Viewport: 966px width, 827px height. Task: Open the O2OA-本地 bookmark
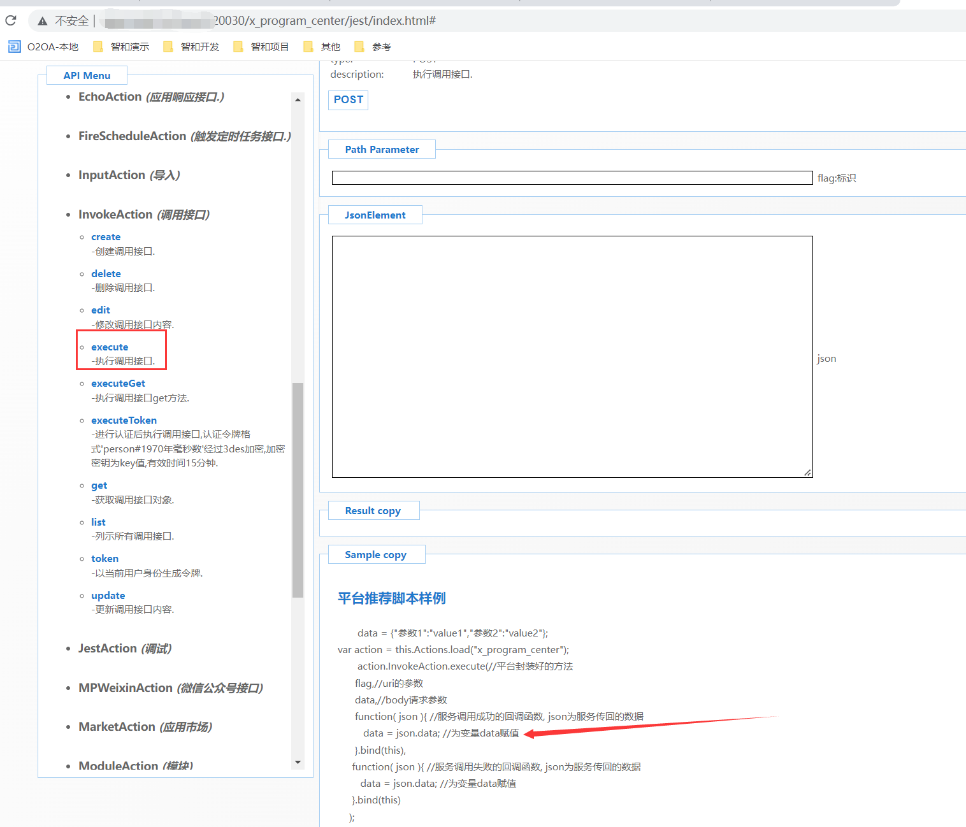[x=43, y=47]
